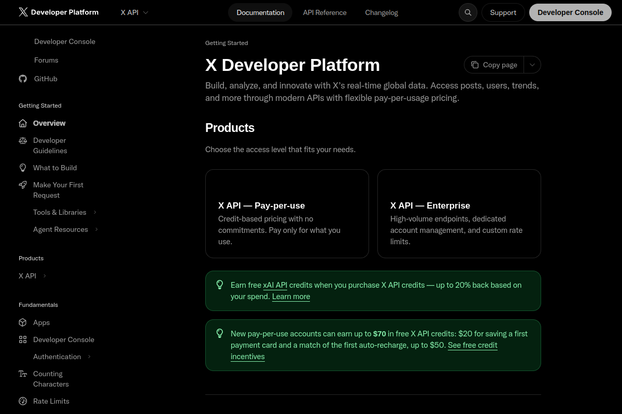Click the What to Build lightbulb icon

click(x=23, y=168)
